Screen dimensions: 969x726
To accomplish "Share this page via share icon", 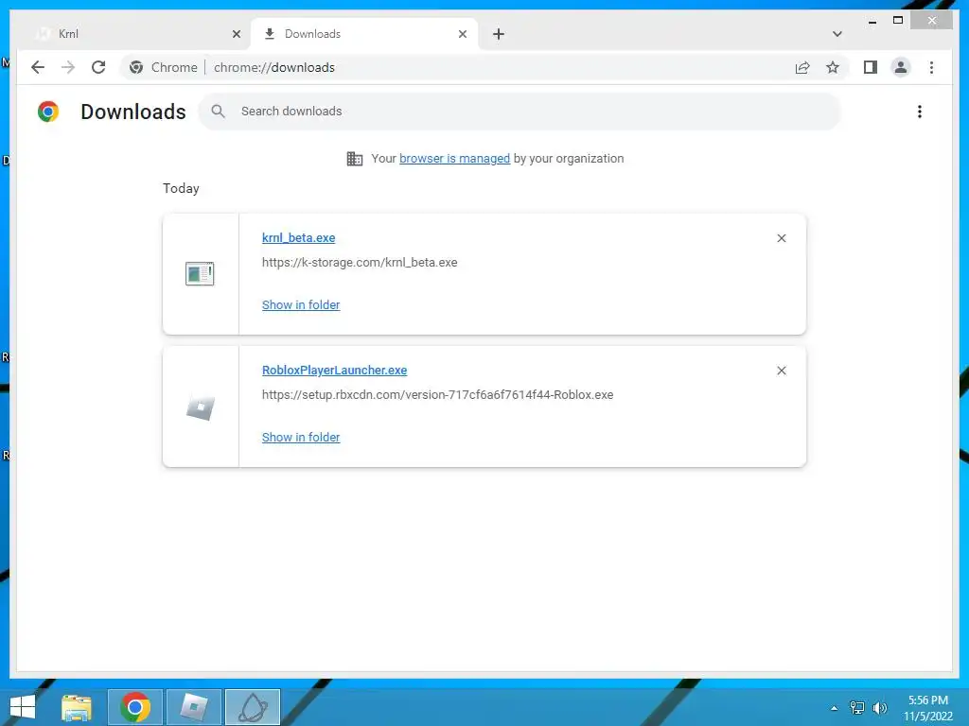I will [x=802, y=67].
